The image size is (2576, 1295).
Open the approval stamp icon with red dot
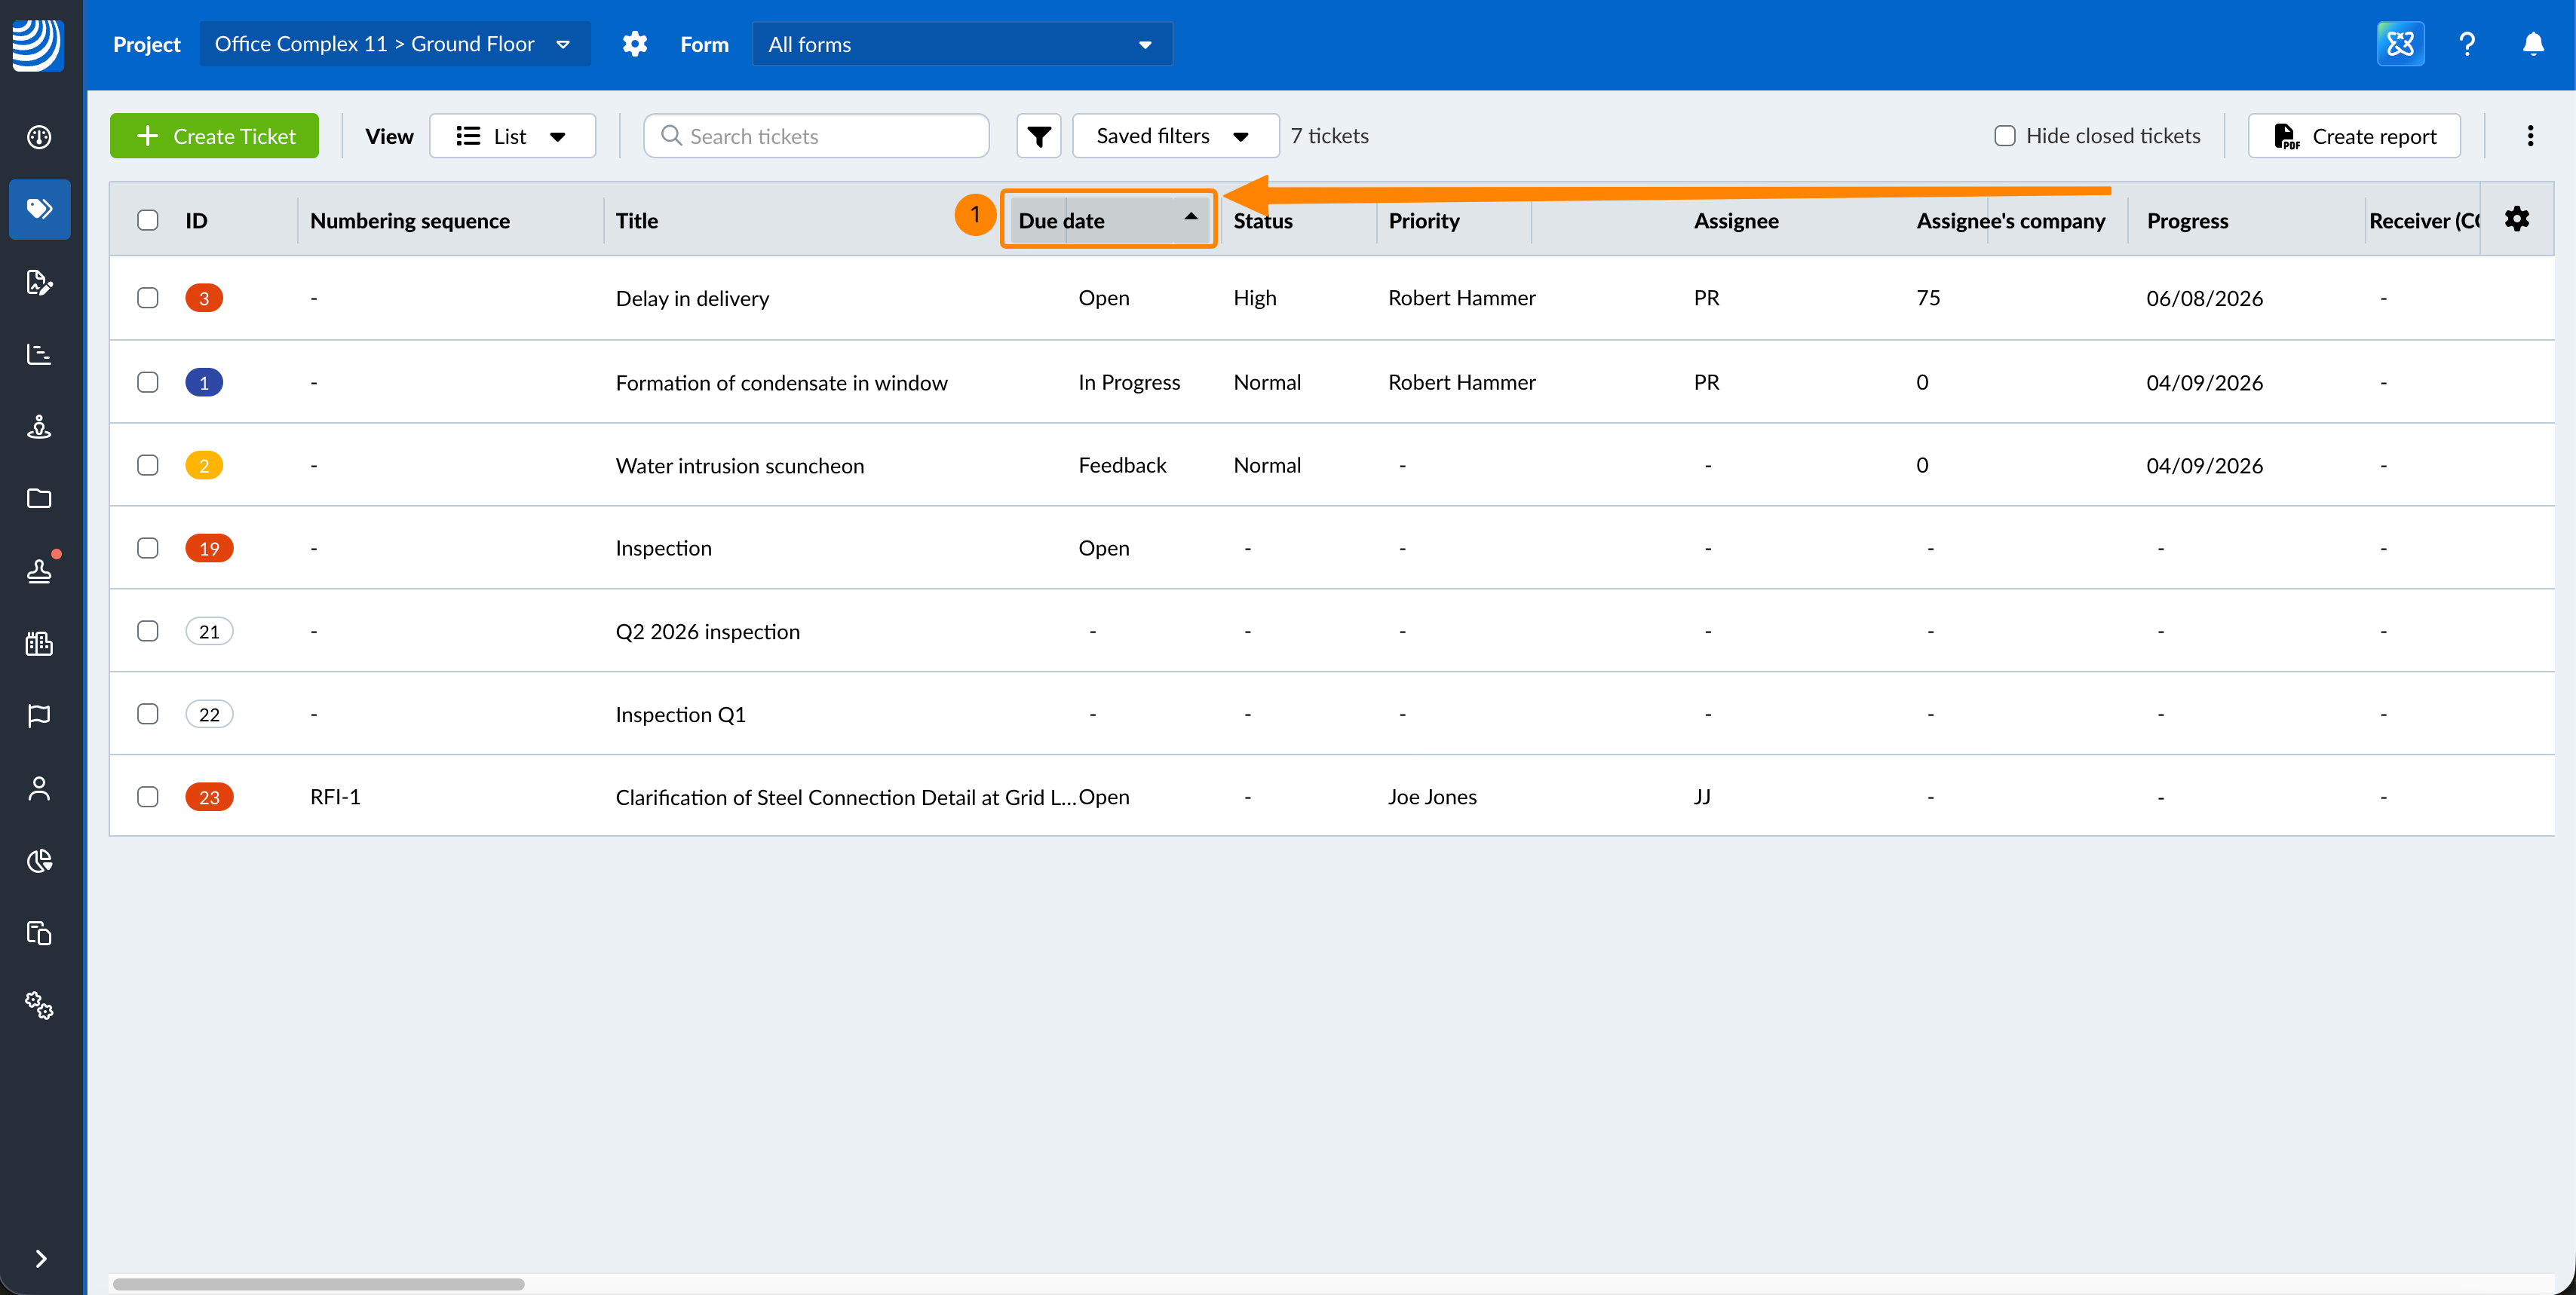click(x=39, y=571)
